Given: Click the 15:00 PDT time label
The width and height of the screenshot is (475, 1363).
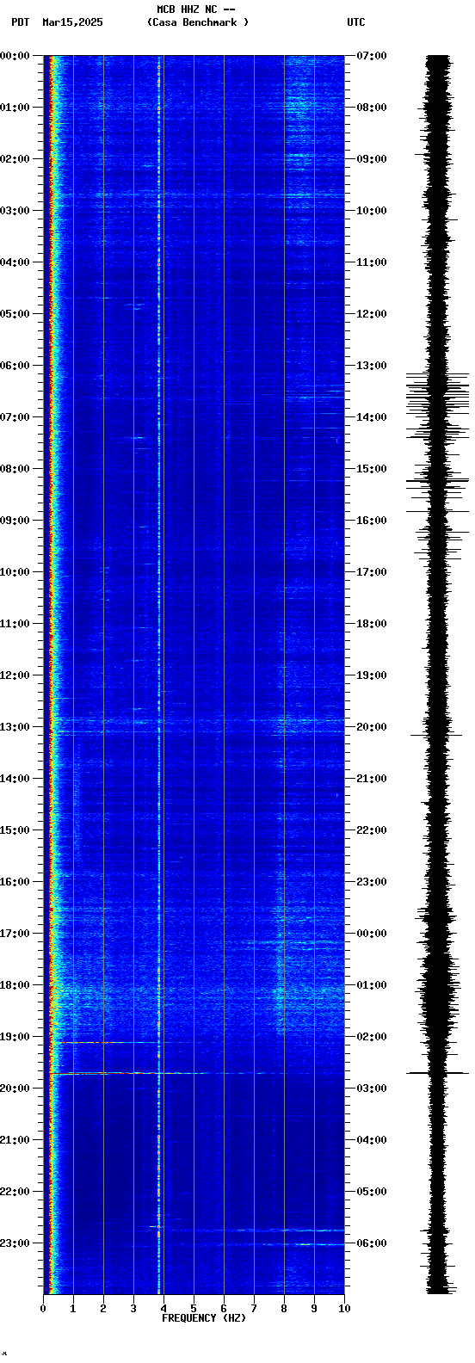Looking at the screenshot, I should pyautogui.click(x=15, y=830).
